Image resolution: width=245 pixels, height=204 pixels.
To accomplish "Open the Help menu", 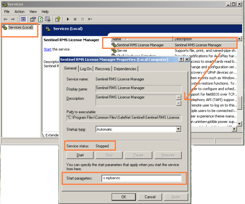I will click(45, 12).
